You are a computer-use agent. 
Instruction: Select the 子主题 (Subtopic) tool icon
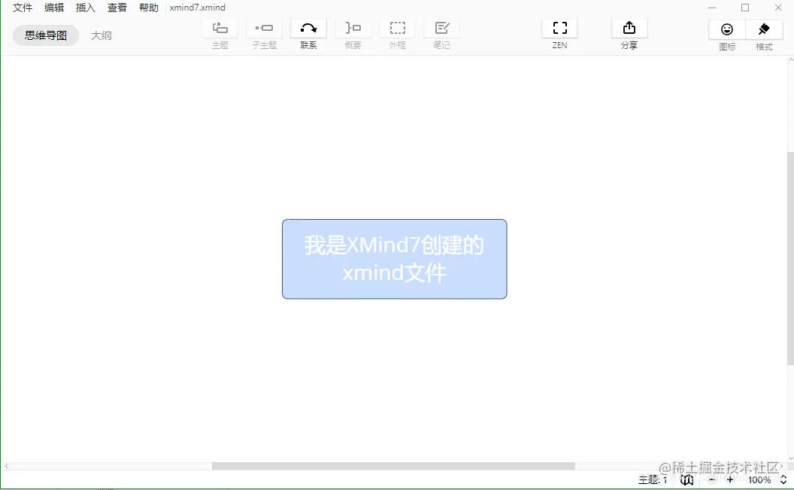264,29
